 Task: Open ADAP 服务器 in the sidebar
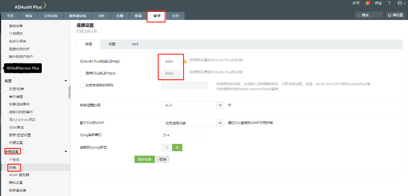coord(19,175)
